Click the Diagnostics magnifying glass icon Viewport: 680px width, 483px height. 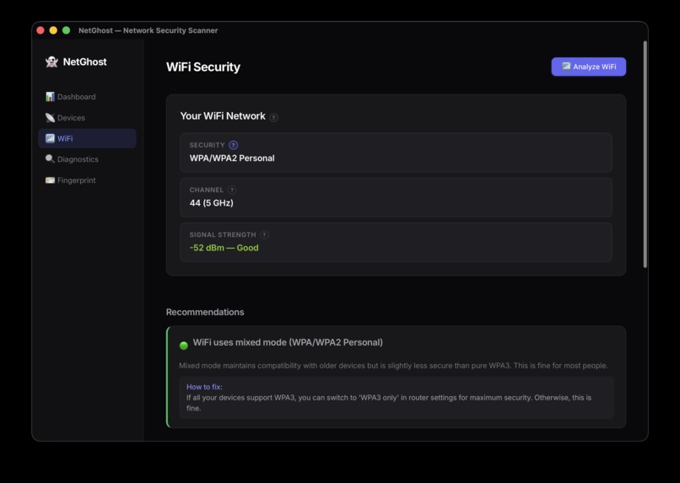pos(50,159)
